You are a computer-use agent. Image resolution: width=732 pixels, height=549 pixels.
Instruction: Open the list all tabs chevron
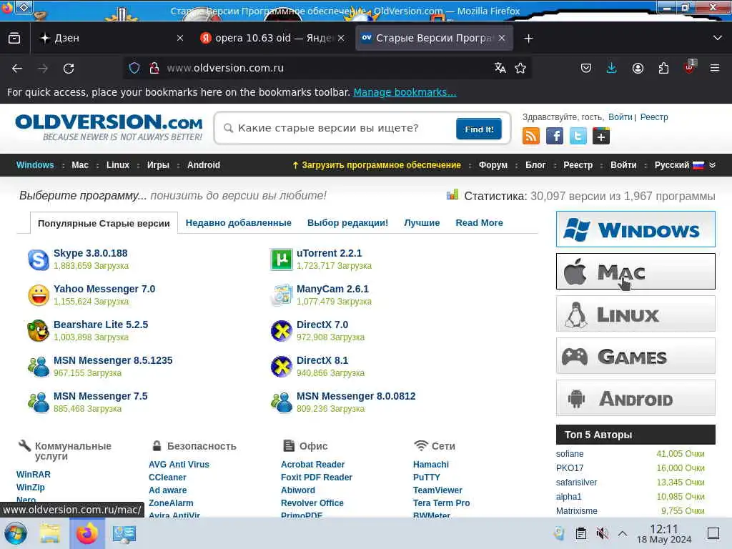[718, 39]
